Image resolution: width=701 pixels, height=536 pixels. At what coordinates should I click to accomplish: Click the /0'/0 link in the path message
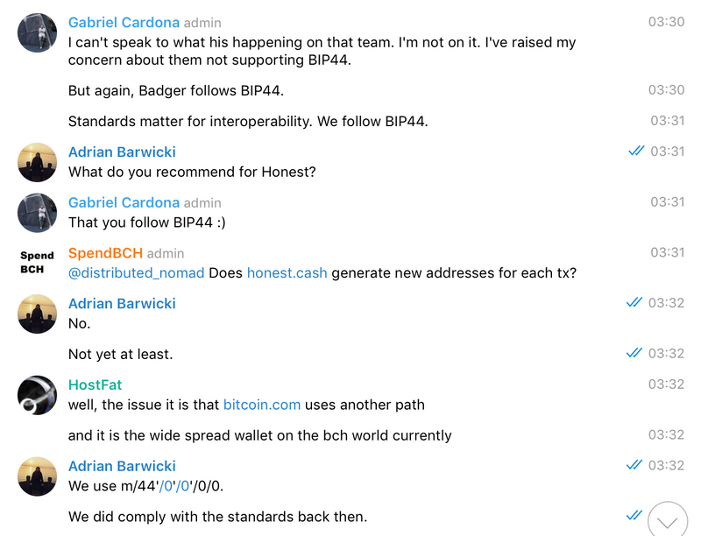click(174, 486)
